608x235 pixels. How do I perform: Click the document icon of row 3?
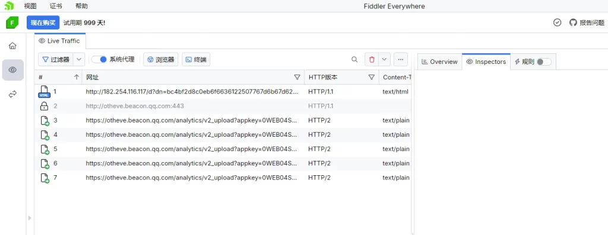click(45, 121)
